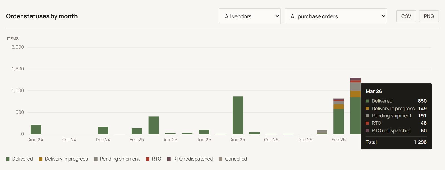Viewport: 445px width, 170px height.
Task: Click the RTO 46 tooltip row
Action: coord(396,123)
